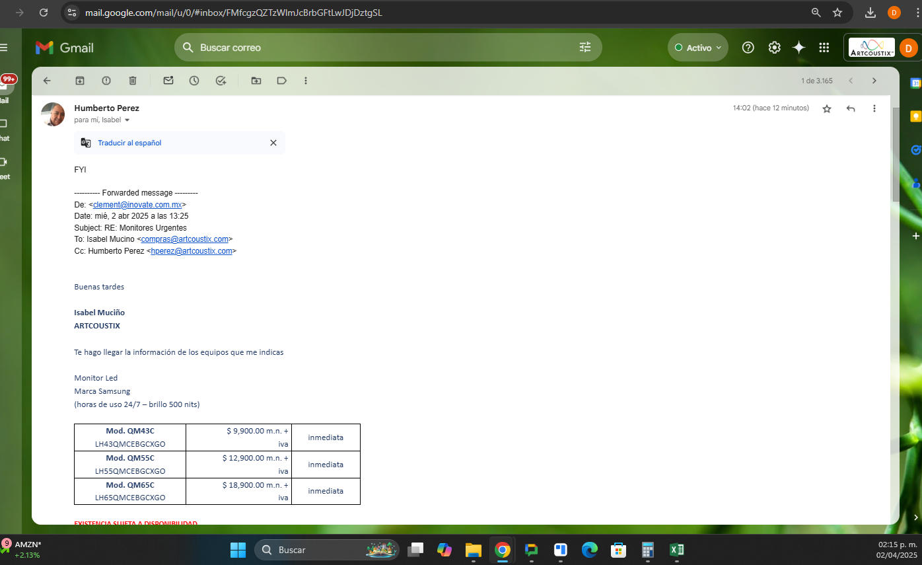Snooze this email with the clock icon
This screenshot has width=922, height=565.
point(194,81)
